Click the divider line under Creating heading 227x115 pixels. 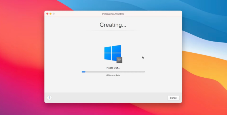pyautogui.click(x=113, y=31)
